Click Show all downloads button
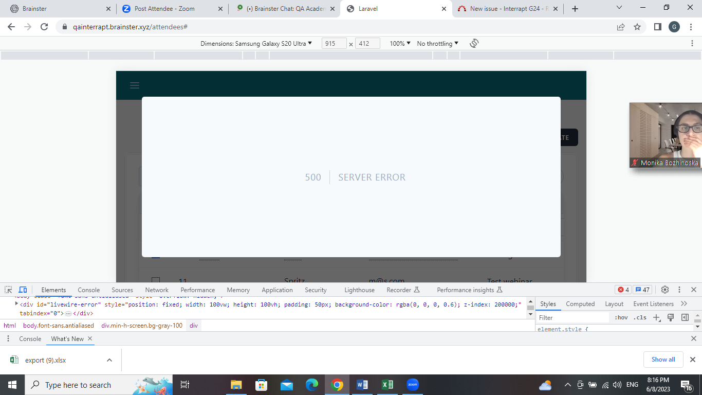This screenshot has height=395, width=702. coord(663,360)
